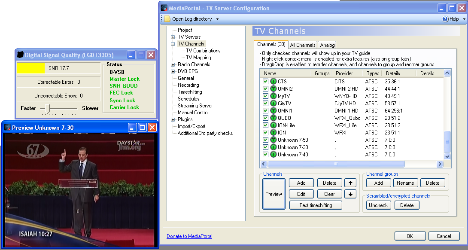This screenshot has height=250, width=468.
Task: Click the vertical scrollbar up arrow
Action: [x=447, y=73]
